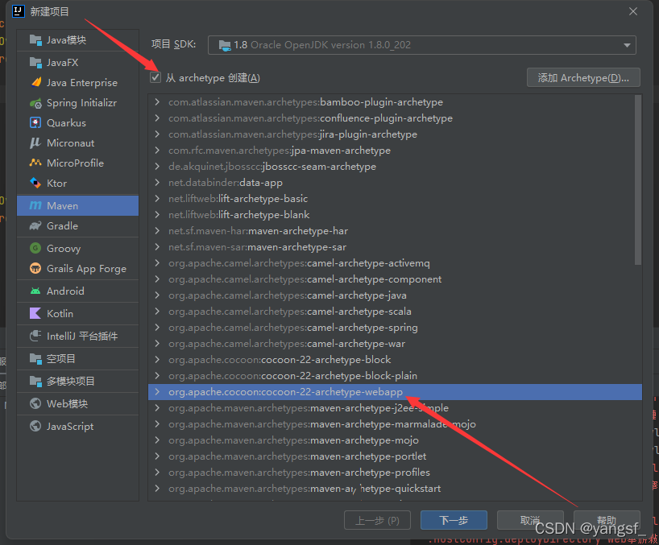This screenshot has height=545, width=659.
Task: Select cocoon-22-archetype-block row
Action: tap(395, 359)
